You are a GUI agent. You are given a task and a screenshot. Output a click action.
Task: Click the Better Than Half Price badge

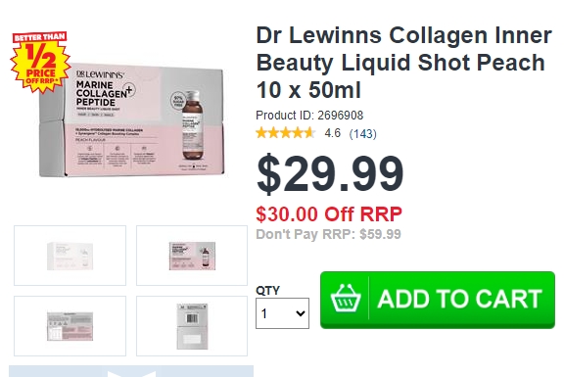pyautogui.click(x=40, y=62)
